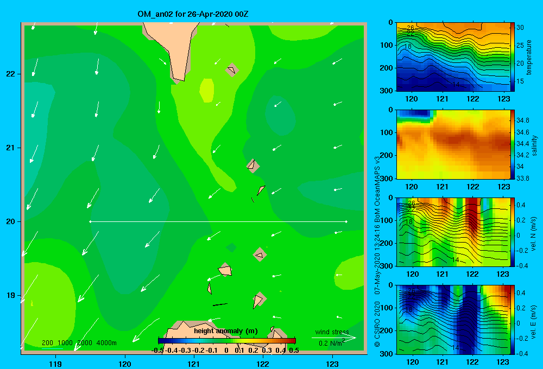Click the wind stress reference arrow in legend
The image size is (543, 369).
[x=334, y=338]
